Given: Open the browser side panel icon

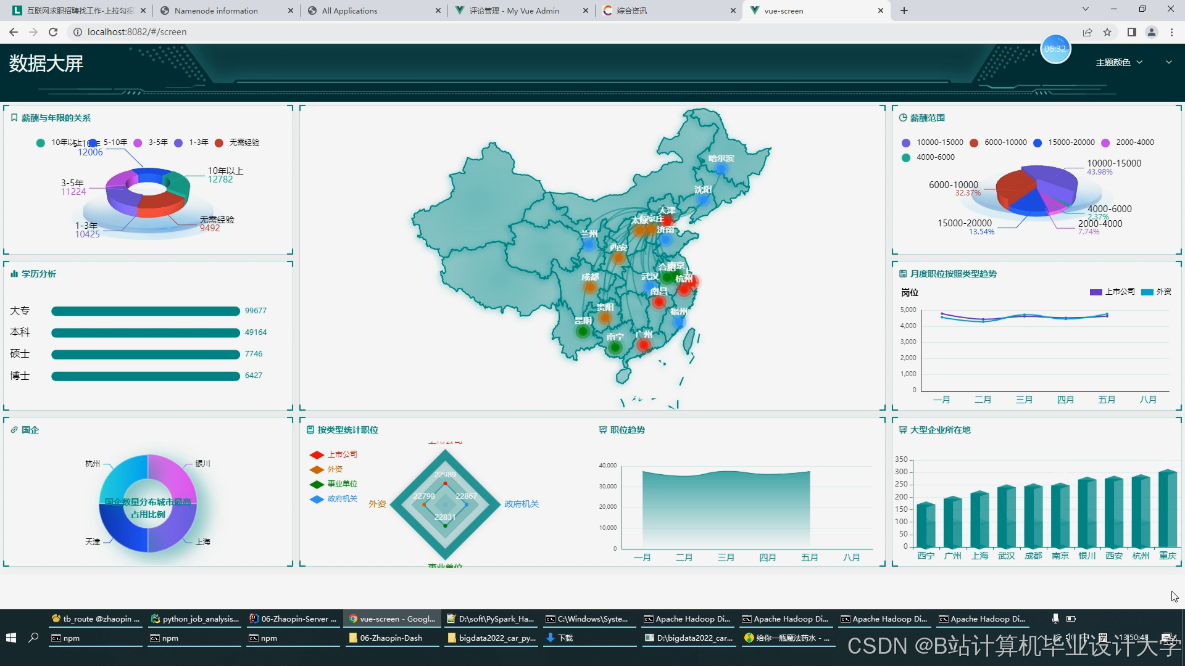Looking at the screenshot, I should click(1131, 32).
